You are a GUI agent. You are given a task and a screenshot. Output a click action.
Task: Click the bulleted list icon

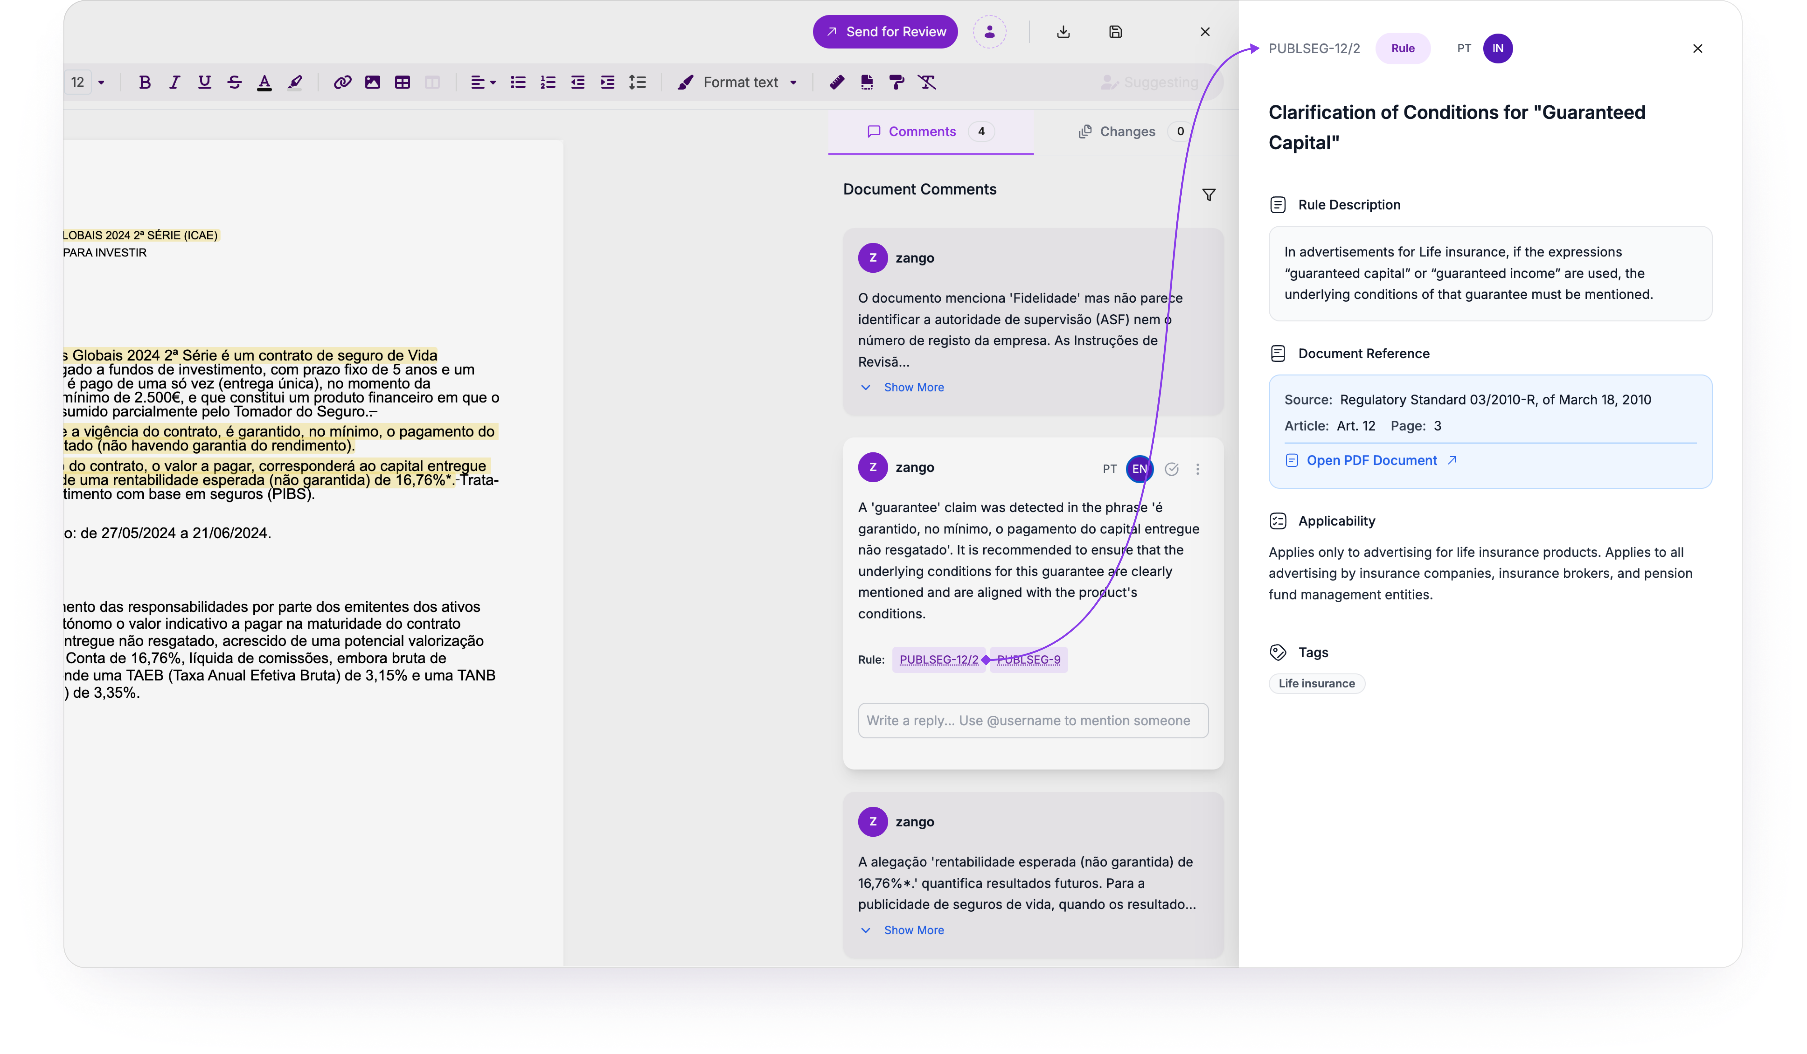click(518, 82)
